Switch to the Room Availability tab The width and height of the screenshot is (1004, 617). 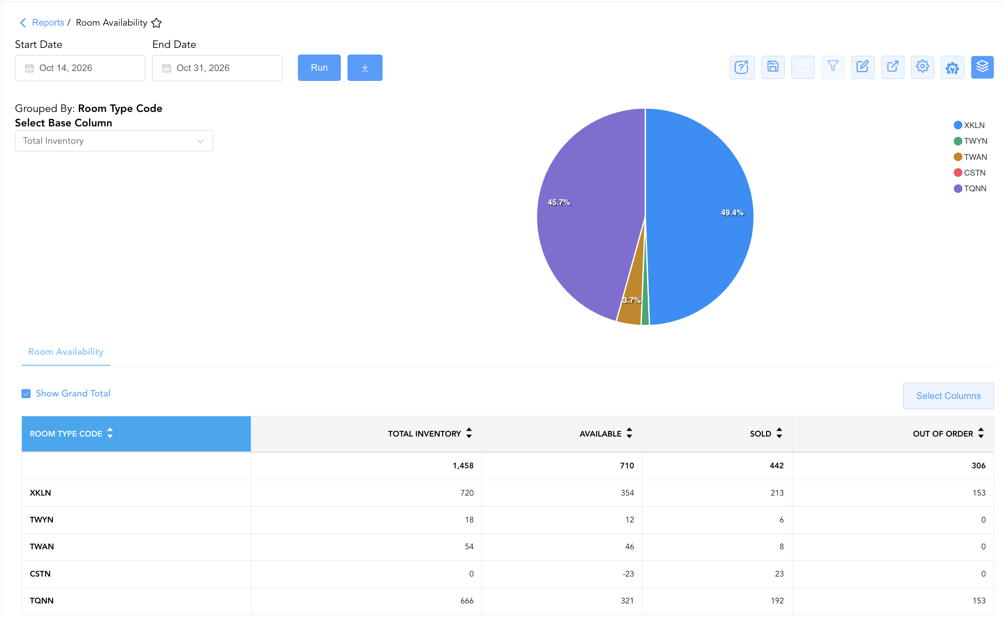66,352
